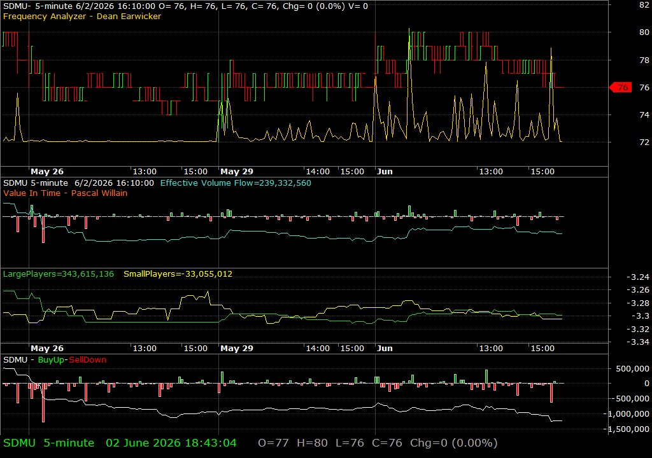Click the 80 price level on the scale
This screenshot has width=652, height=458.
tap(644, 32)
